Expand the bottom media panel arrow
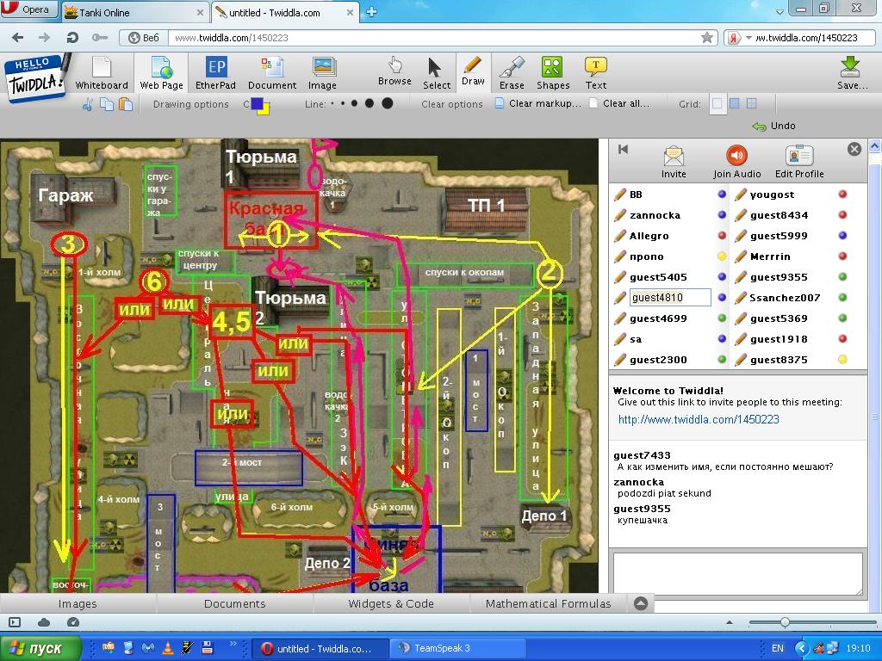The image size is (882, 661). pos(641,603)
